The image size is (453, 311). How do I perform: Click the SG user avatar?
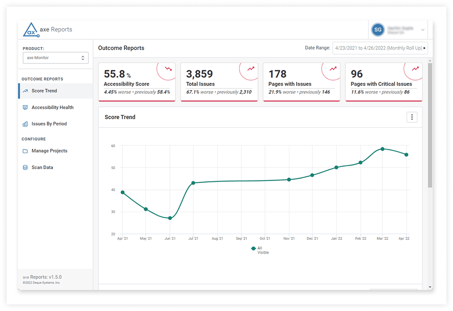pos(377,30)
